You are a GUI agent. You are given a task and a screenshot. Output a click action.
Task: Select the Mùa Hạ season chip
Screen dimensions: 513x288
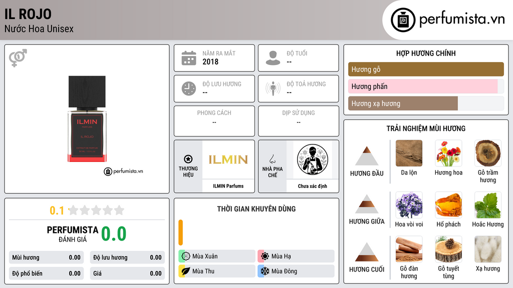click(296, 256)
